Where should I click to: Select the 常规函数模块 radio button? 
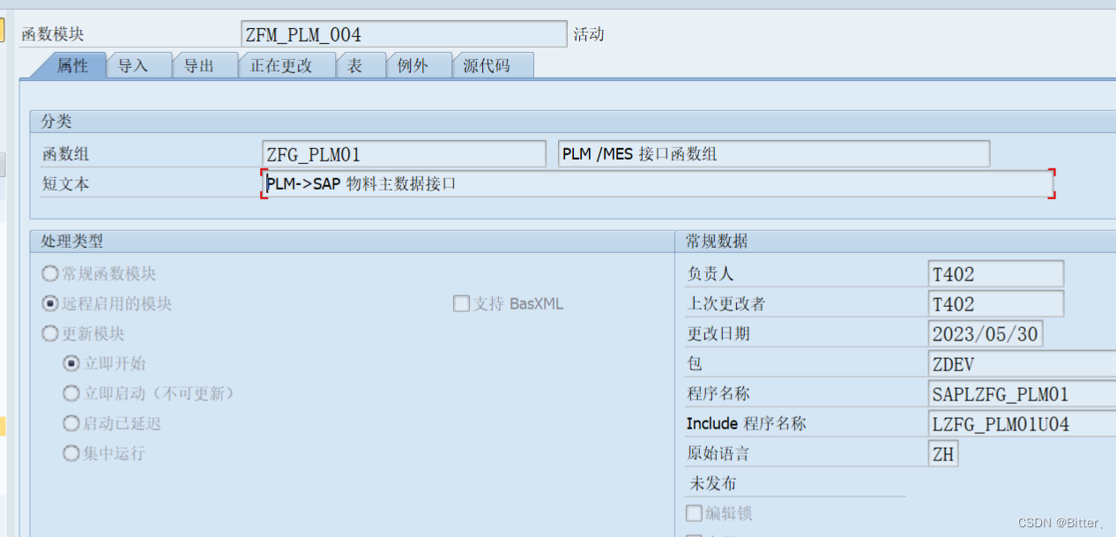(50, 273)
